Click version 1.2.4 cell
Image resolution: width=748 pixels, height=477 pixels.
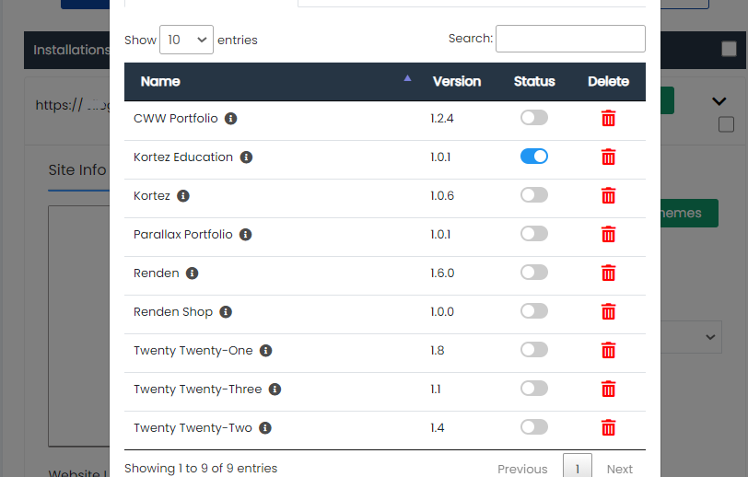(x=442, y=118)
